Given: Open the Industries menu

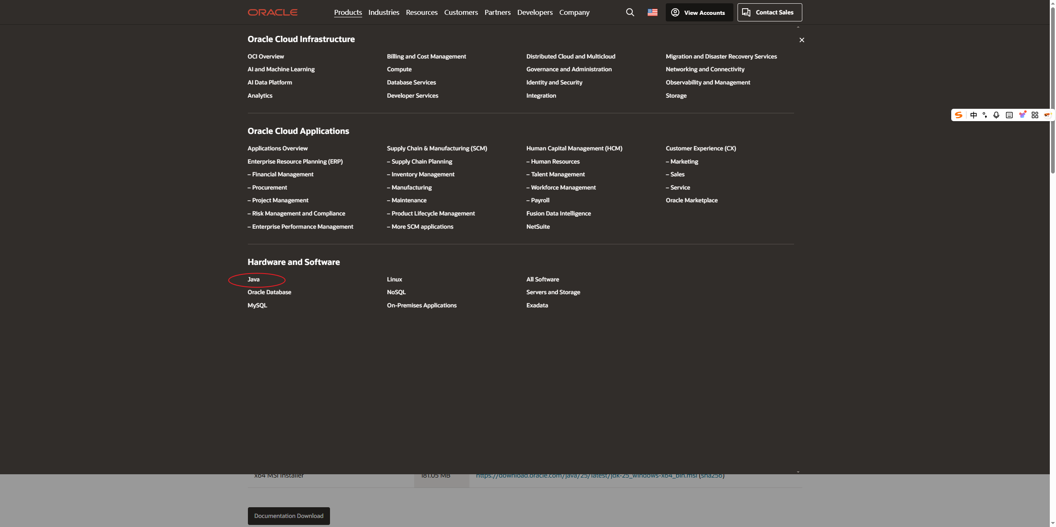Looking at the screenshot, I should coord(384,12).
